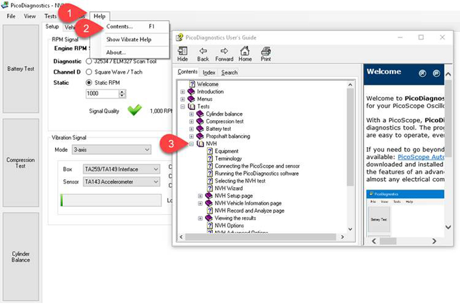Click the contents tree horizontal scrollbar
The height and width of the screenshot is (307, 460).
coord(264,237)
